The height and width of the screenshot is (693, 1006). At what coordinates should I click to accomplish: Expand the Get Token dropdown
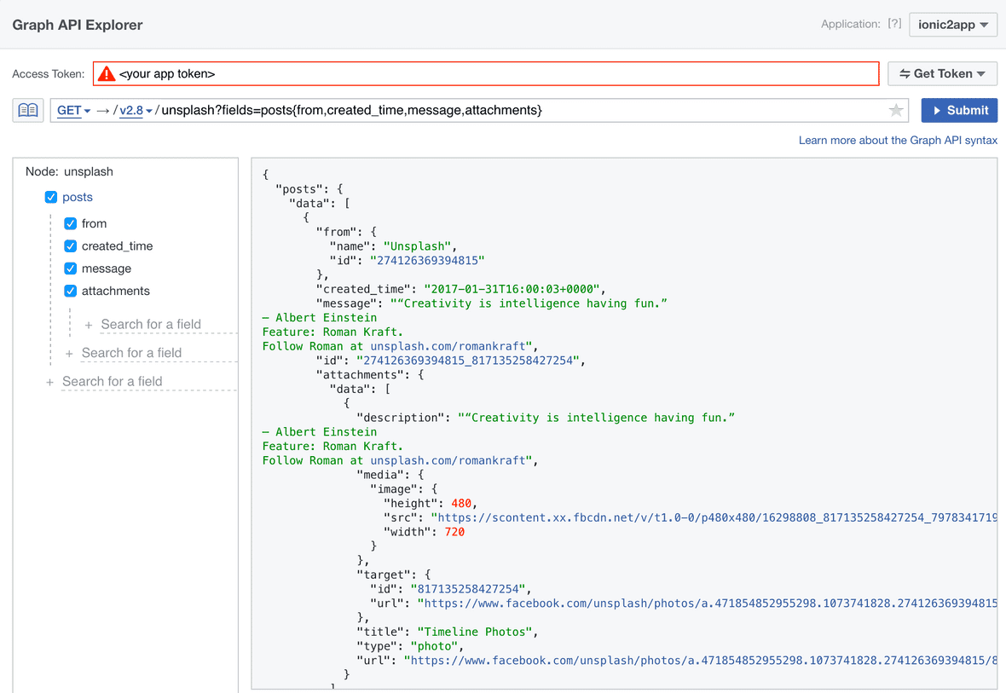tap(942, 74)
